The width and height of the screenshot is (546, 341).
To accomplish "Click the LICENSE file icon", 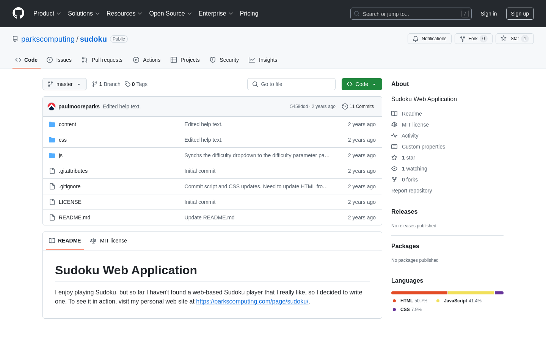I will (x=52, y=202).
